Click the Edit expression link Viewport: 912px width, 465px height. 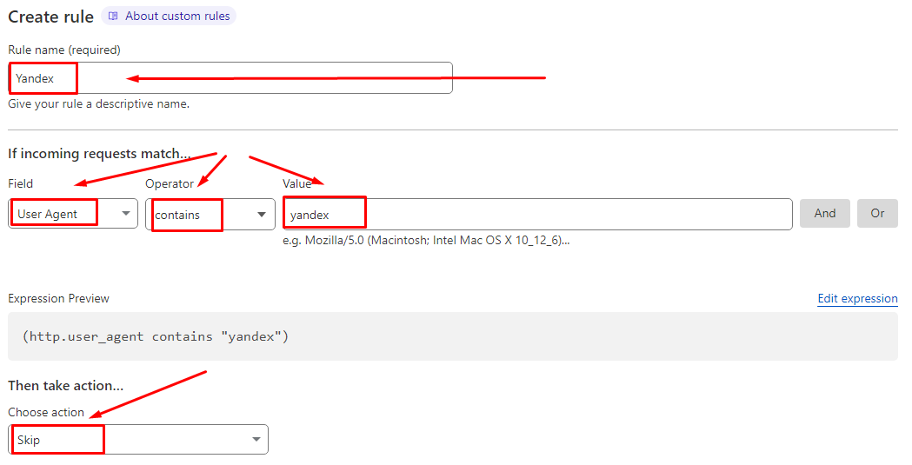pyautogui.click(x=857, y=298)
